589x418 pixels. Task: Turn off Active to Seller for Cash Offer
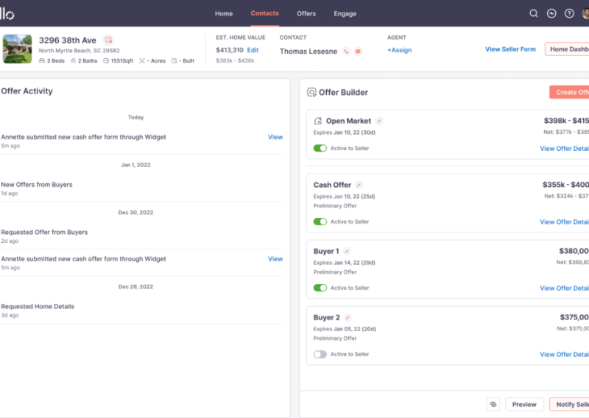(320, 222)
